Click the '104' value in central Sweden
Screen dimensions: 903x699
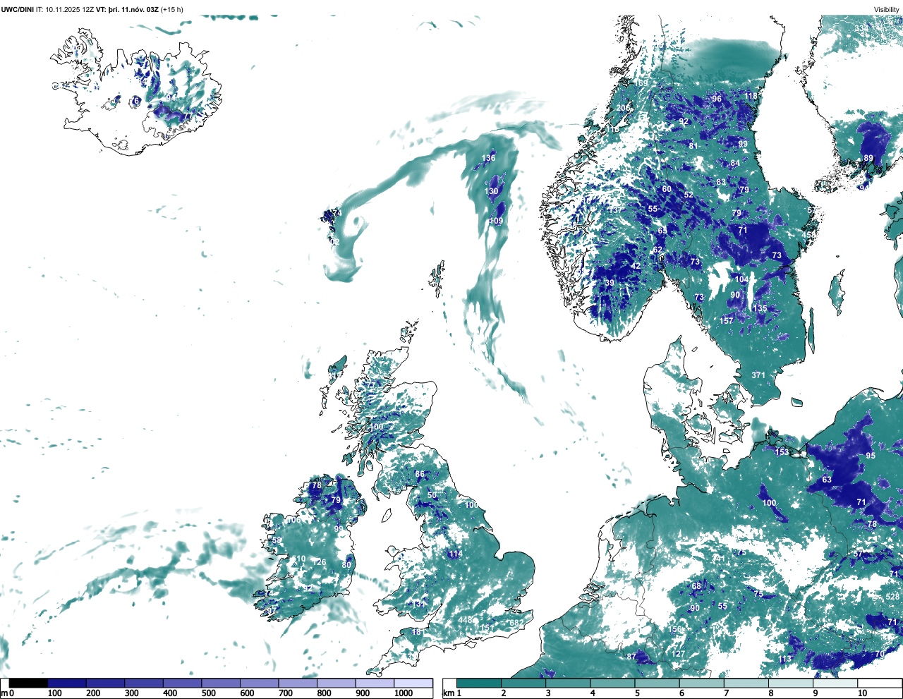click(741, 280)
